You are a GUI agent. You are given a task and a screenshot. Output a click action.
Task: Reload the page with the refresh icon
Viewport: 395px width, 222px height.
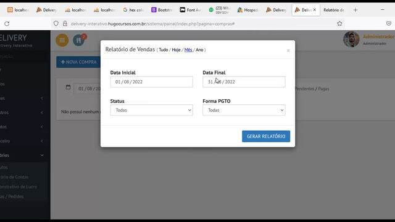pos(7,23)
